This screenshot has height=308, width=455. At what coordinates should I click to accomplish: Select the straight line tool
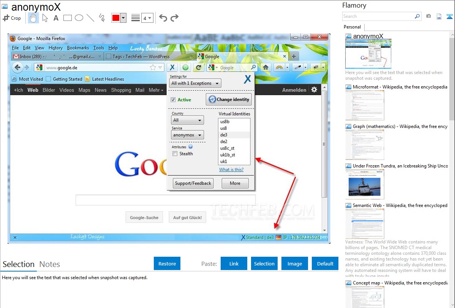(90, 18)
